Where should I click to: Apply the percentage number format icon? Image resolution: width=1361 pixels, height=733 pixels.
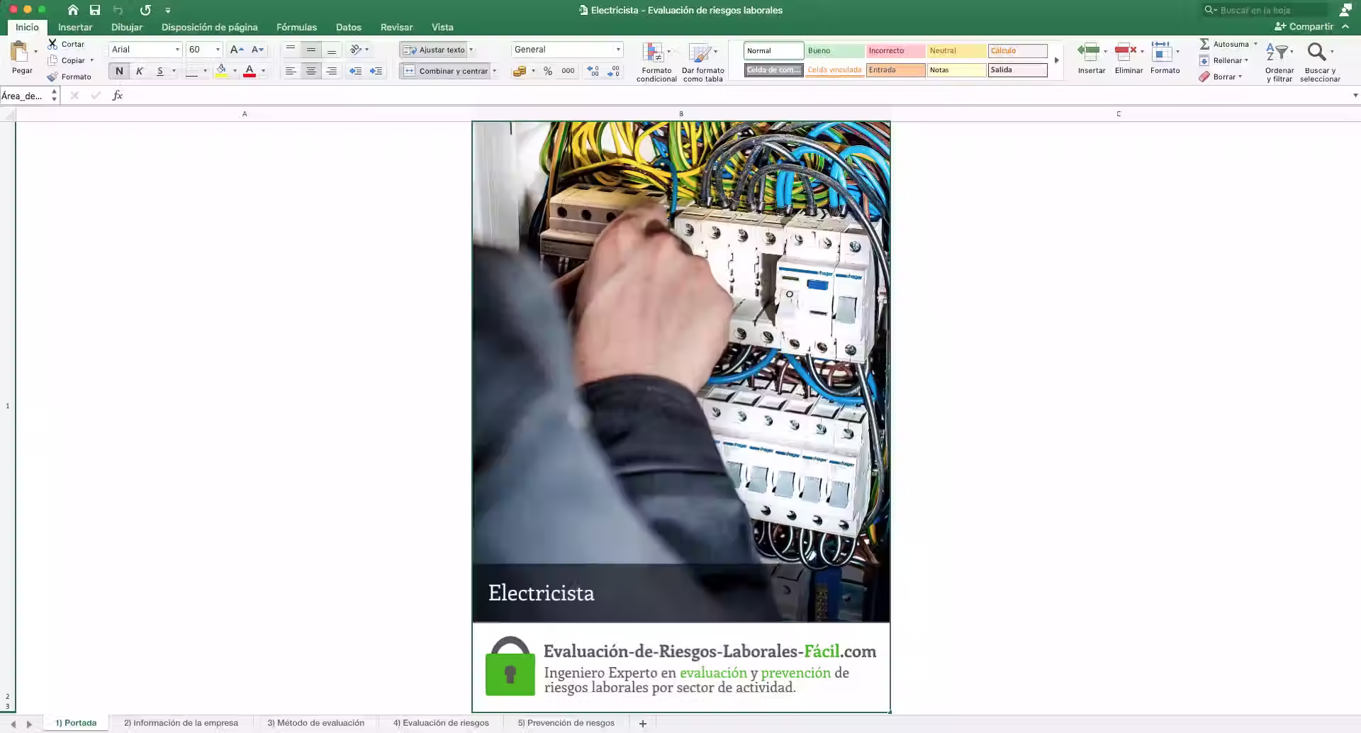546,71
